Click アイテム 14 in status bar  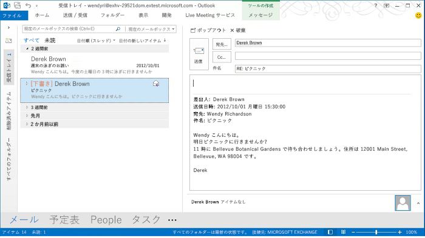(x=15, y=232)
